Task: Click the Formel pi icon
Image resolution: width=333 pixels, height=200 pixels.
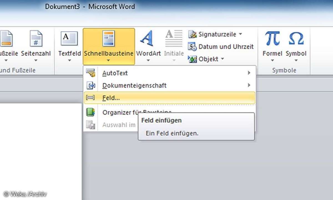Action: (x=272, y=38)
